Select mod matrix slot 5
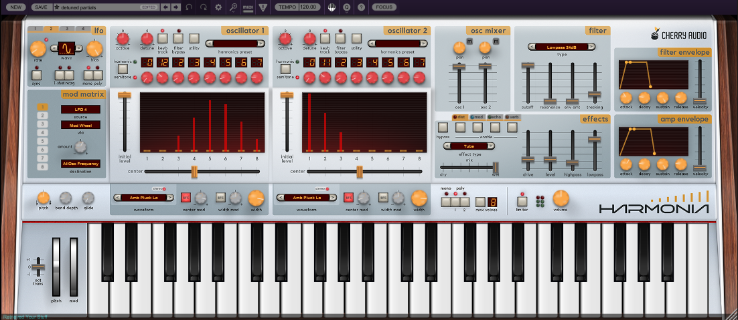The width and height of the screenshot is (738, 320). click(x=42, y=141)
